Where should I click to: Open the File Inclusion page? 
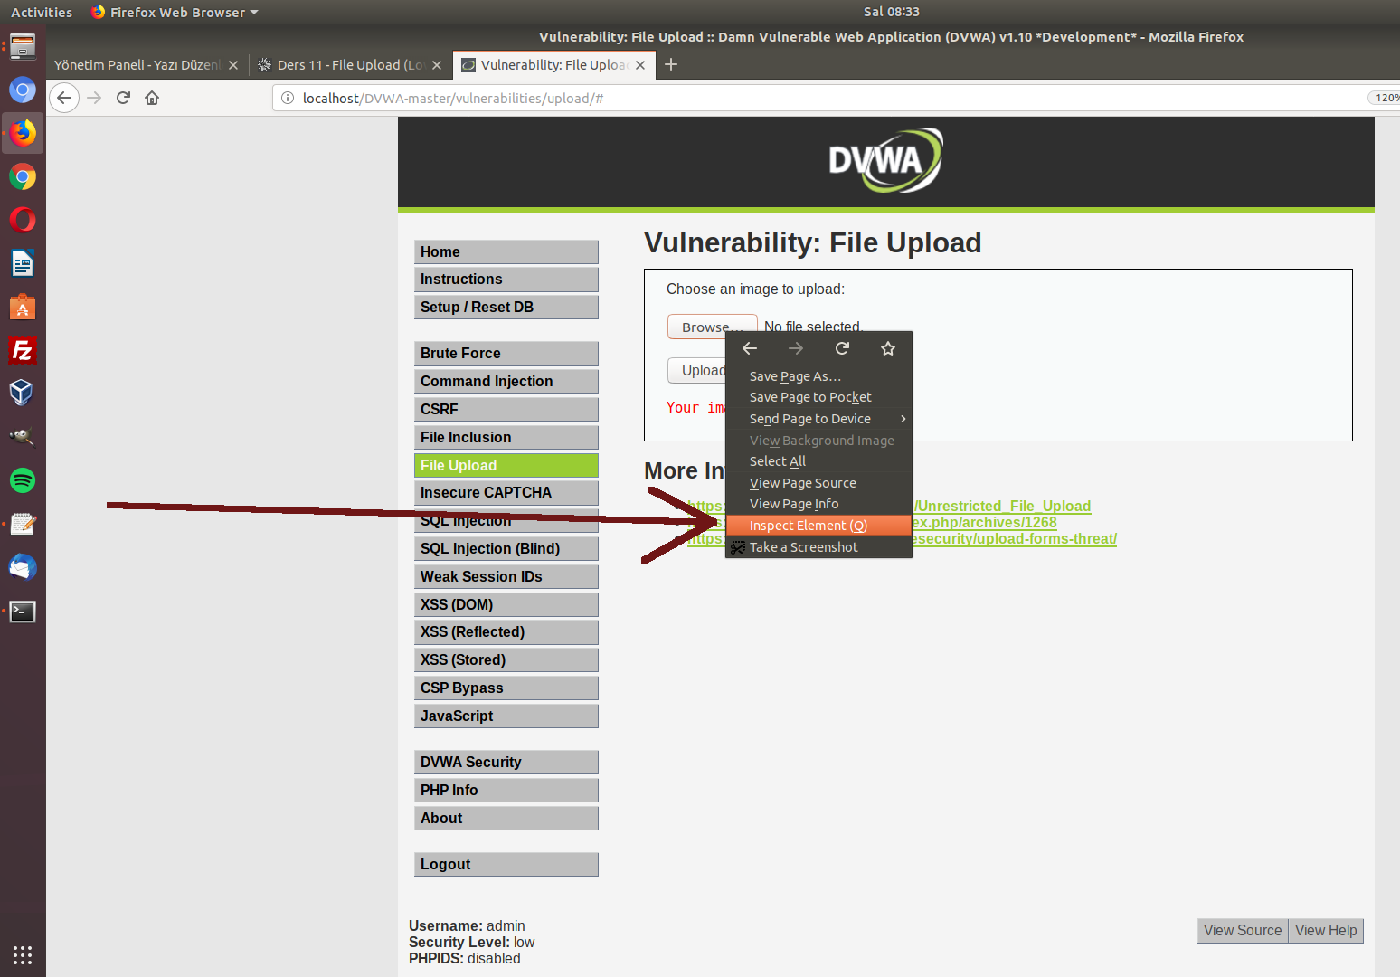click(x=506, y=438)
